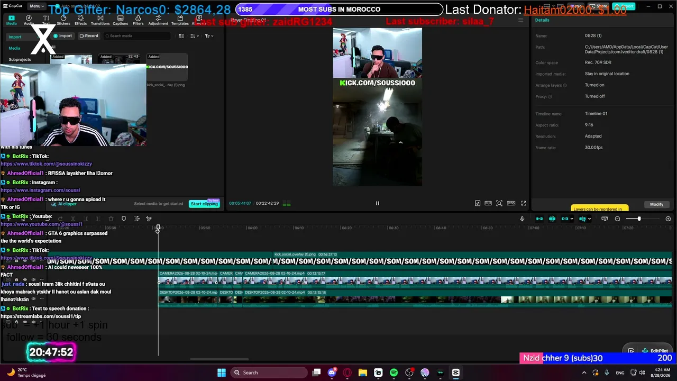Mute the DESKTOP video track audio
Viewport: 677px width, 381px height.
click(x=33, y=298)
